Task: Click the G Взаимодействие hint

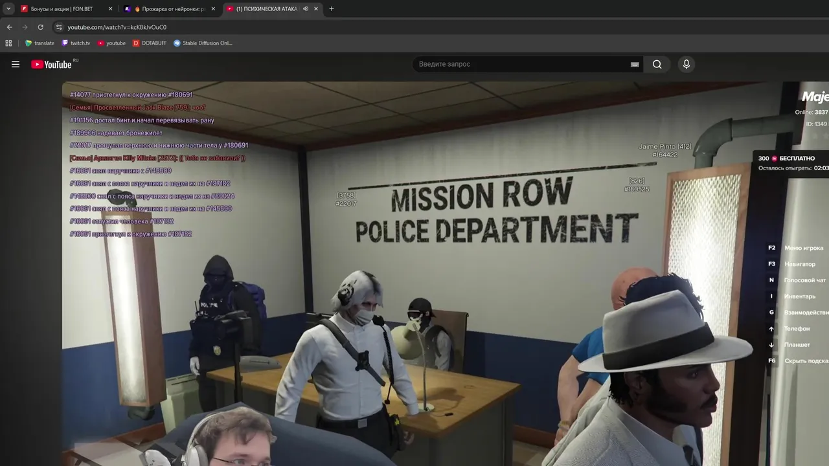Action: click(x=797, y=313)
